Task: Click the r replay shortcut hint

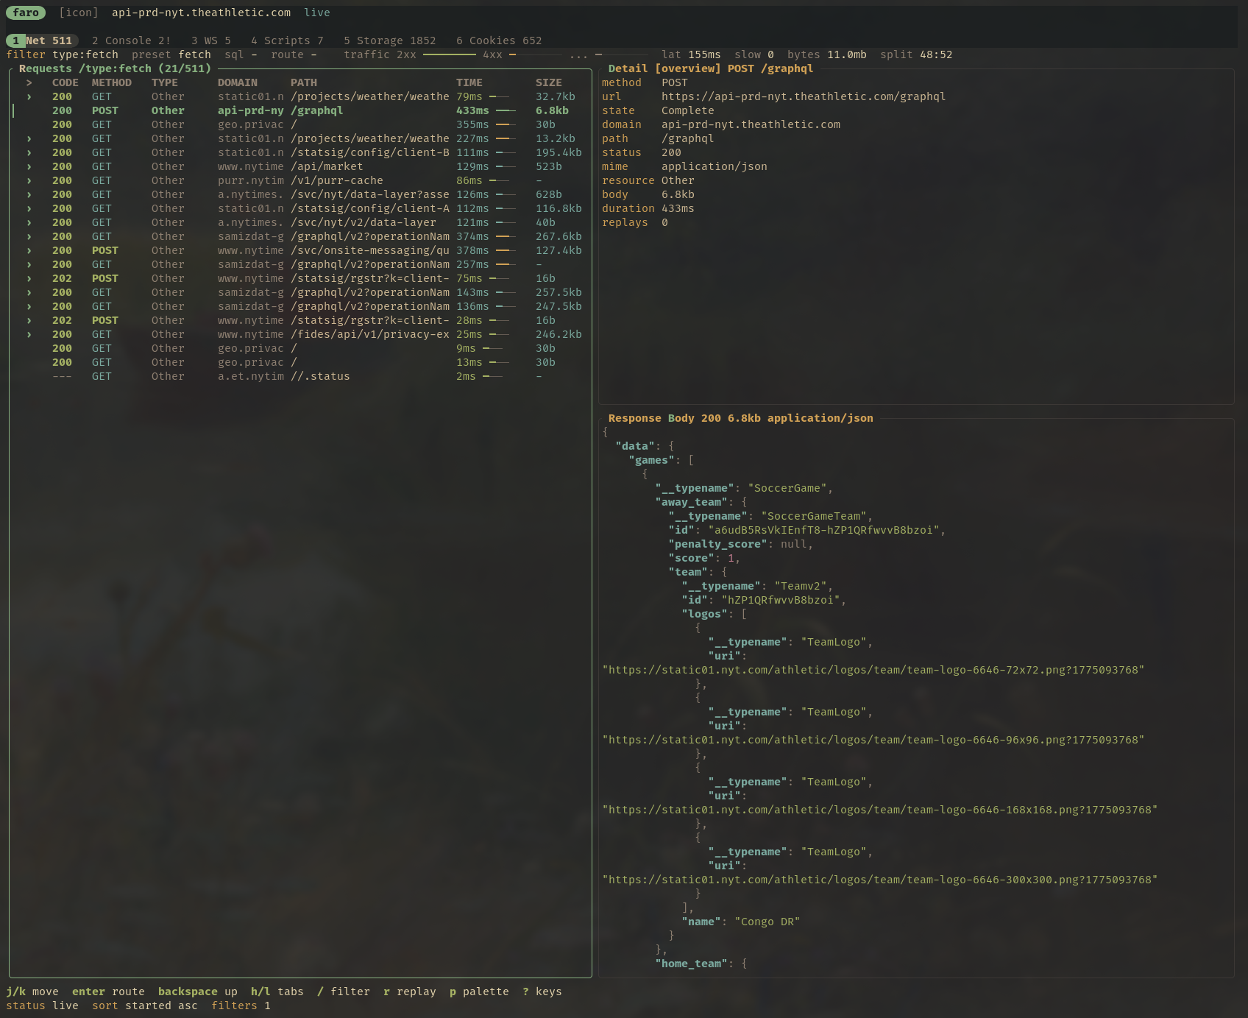Action: point(410,992)
